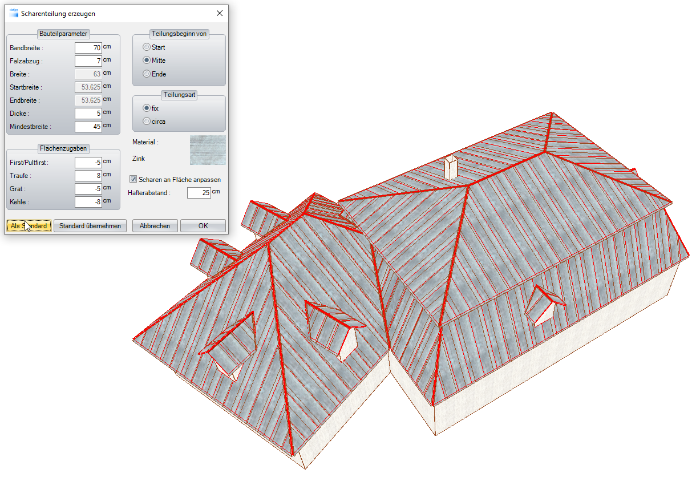Click the Mindestbreite value box
The width and height of the screenshot is (696, 477).
coord(88,127)
